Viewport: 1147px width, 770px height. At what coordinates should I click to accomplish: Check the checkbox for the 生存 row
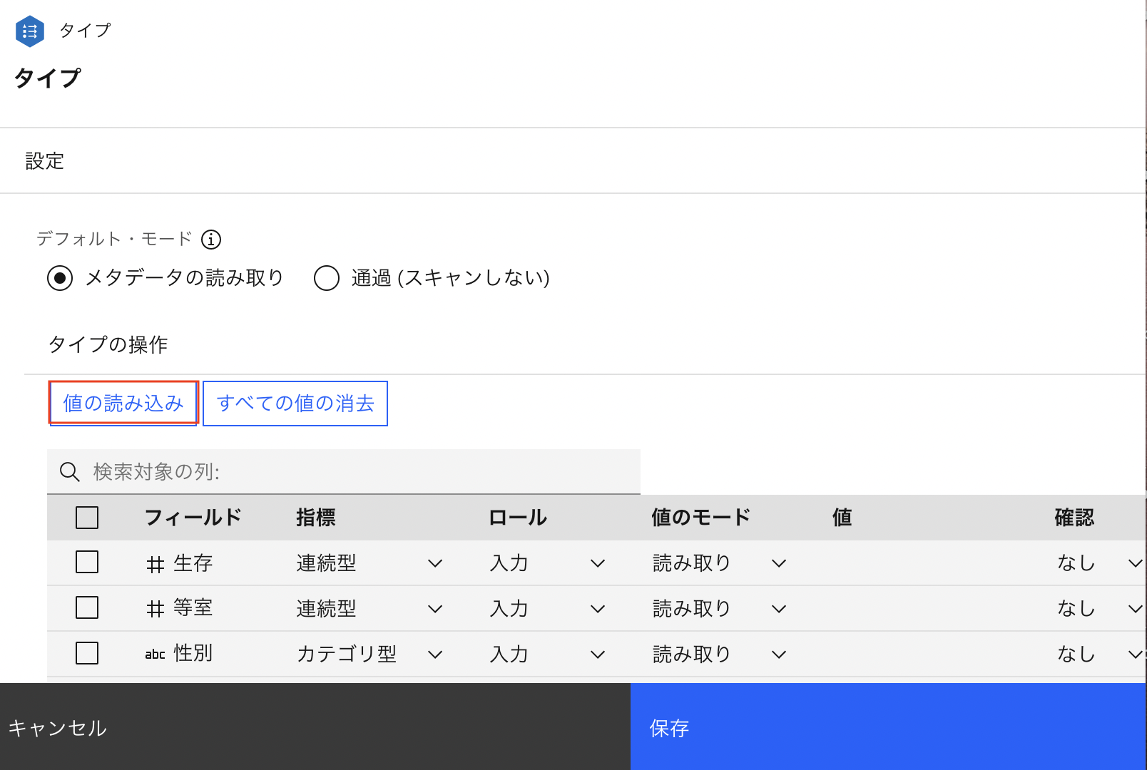(x=86, y=563)
